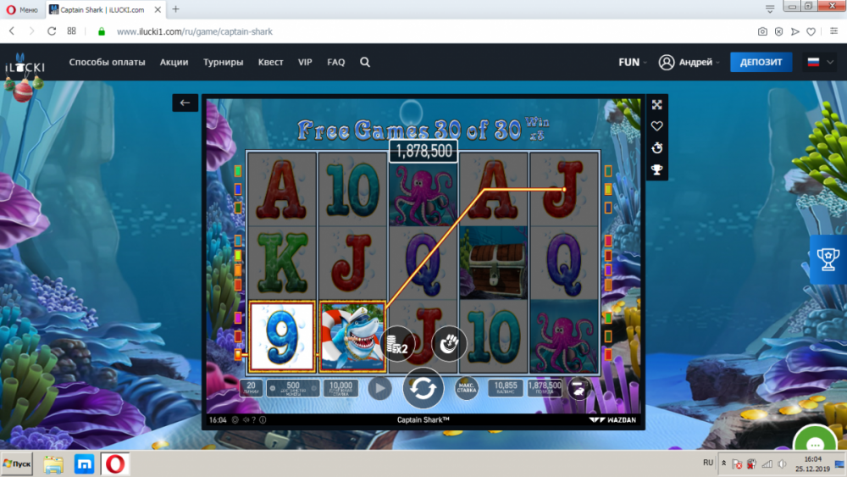Open the game info circle icon
The image size is (847, 477).
click(263, 419)
